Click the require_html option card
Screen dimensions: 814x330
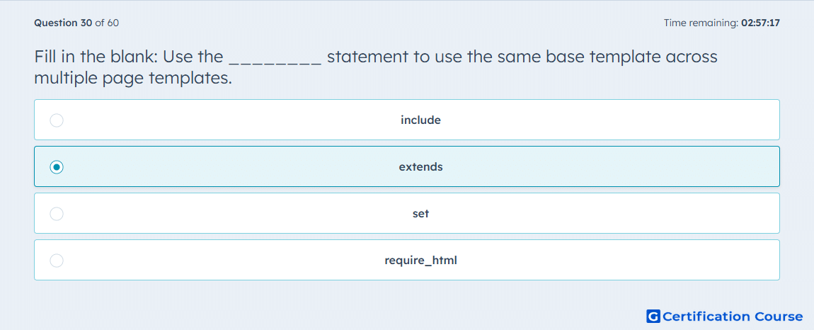click(407, 260)
